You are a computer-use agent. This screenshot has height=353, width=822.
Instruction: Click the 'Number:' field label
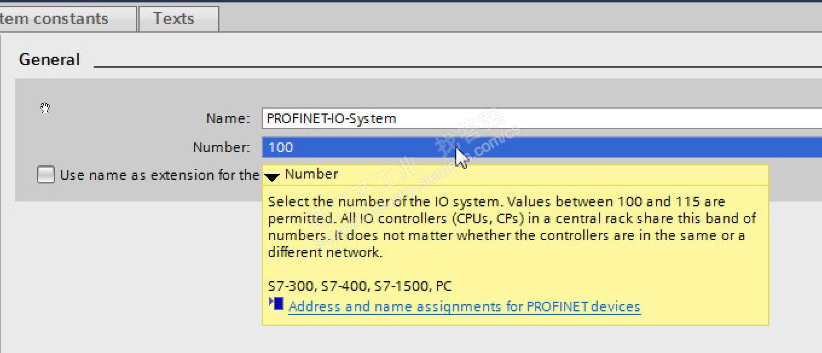[x=221, y=147]
